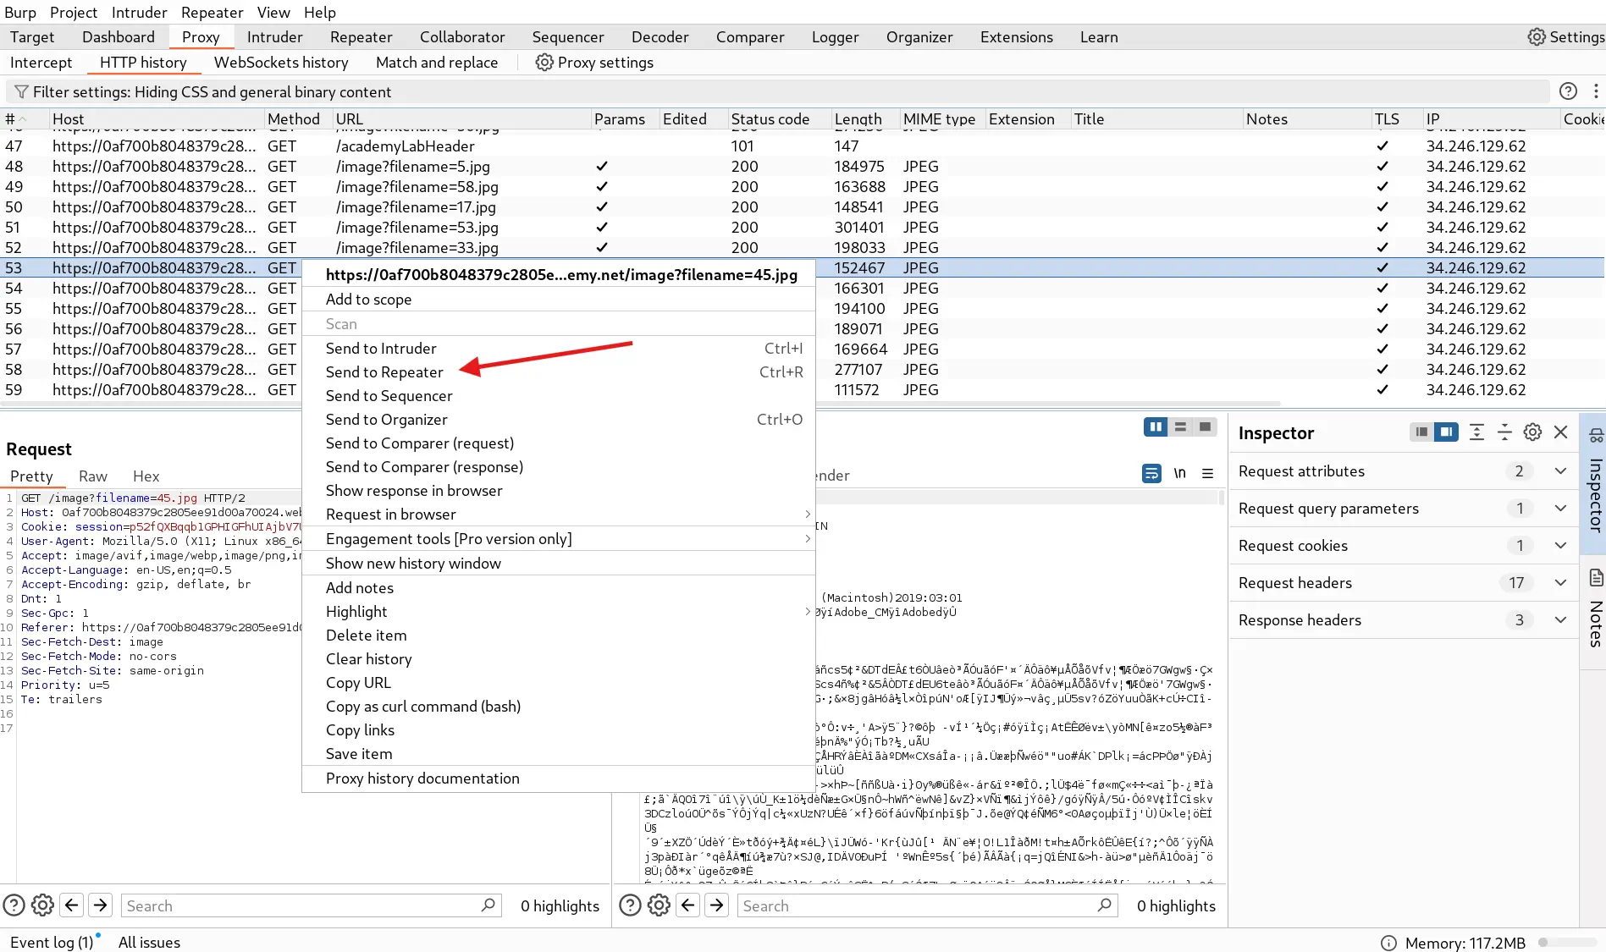
Task: Open the Highlight submenu
Action: [x=559, y=611]
